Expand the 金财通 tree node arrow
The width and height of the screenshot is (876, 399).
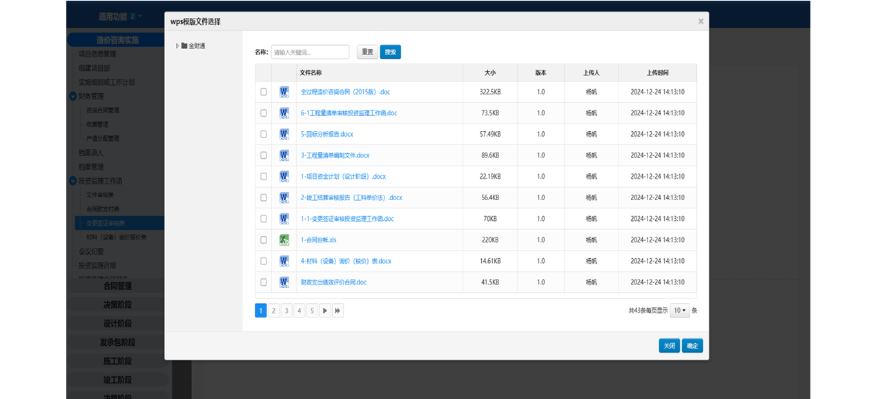(177, 46)
